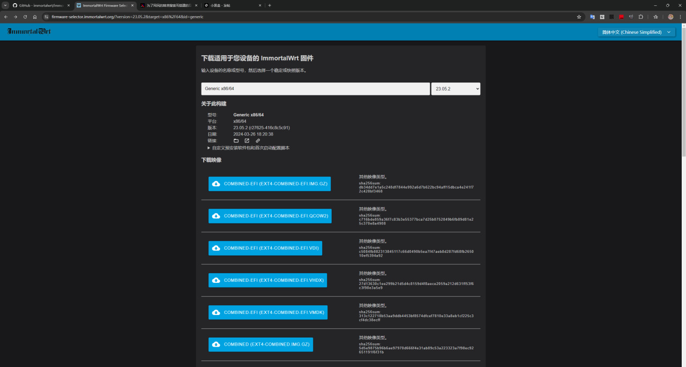Click the cloud download icon on EXT4-COMBINED-EFI.VHDX
The height and width of the screenshot is (367, 686).
(x=216, y=280)
